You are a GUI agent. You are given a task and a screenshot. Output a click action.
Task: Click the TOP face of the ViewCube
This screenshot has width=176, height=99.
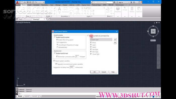point(153,31)
